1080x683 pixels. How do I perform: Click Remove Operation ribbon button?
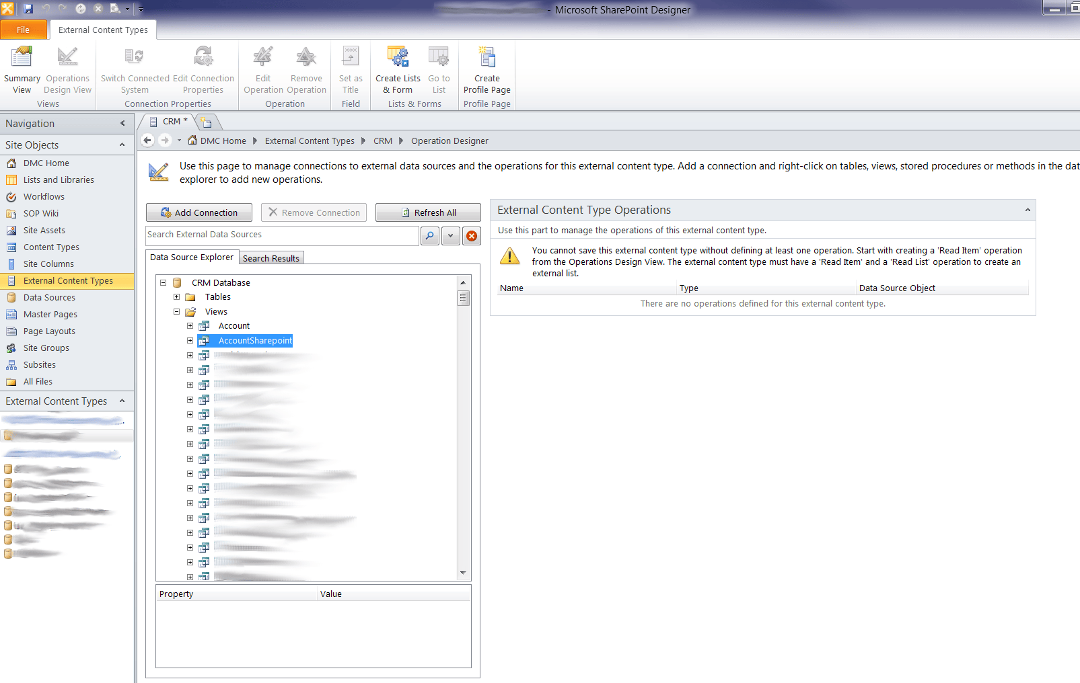(x=306, y=70)
